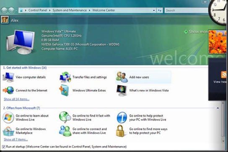Click Control Panel icon in address bar
The width and height of the screenshot is (228, 152).
pos(21,10)
